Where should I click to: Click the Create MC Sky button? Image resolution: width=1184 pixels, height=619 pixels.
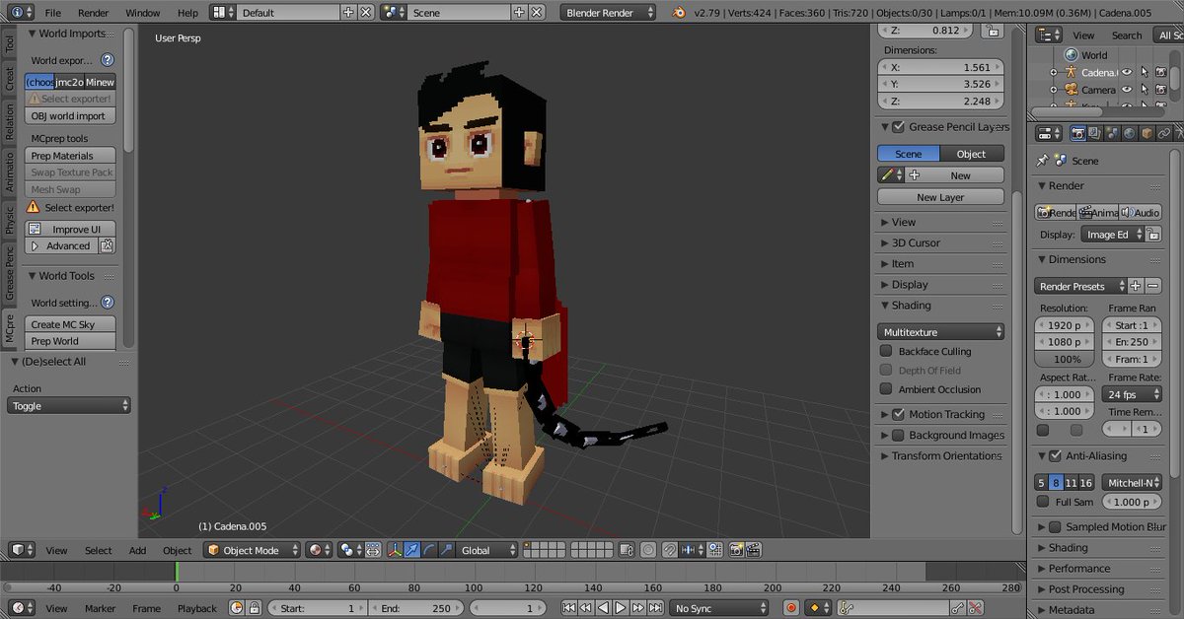pos(70,324)
